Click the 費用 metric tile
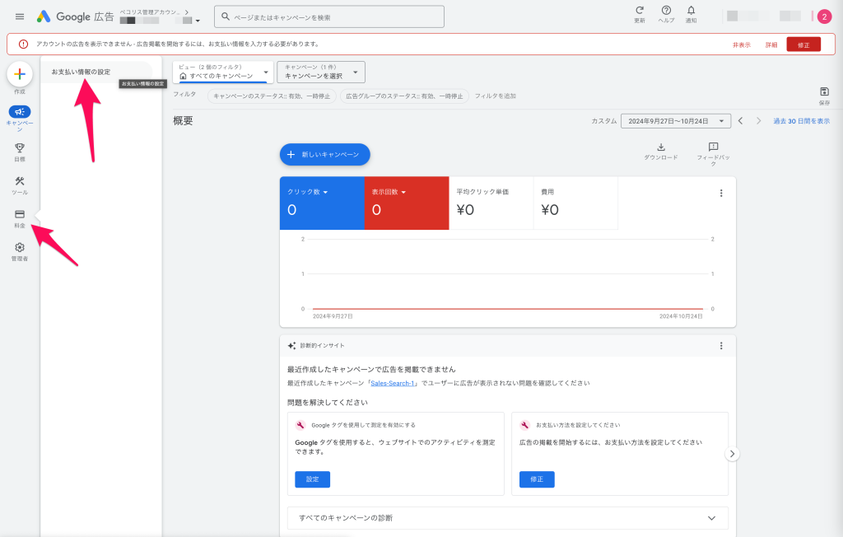Image resolution: width=843 pixels, height=537 pixels. pos(575,203)
